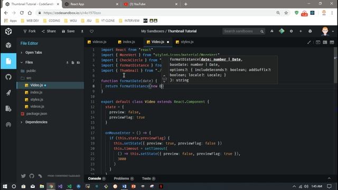Like the sandbox with heart icon
Screen dimensions: 338x190
tap(91, 32)
